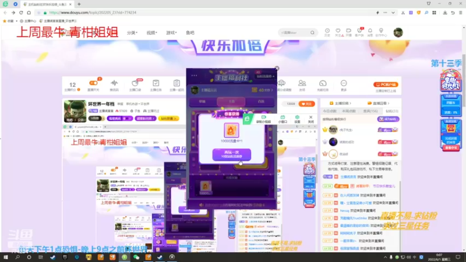The width and height of the screenshot is (466, 262).
Task: Click the browser reload icon
Action: pyautogui.click(x=21, y=12)
